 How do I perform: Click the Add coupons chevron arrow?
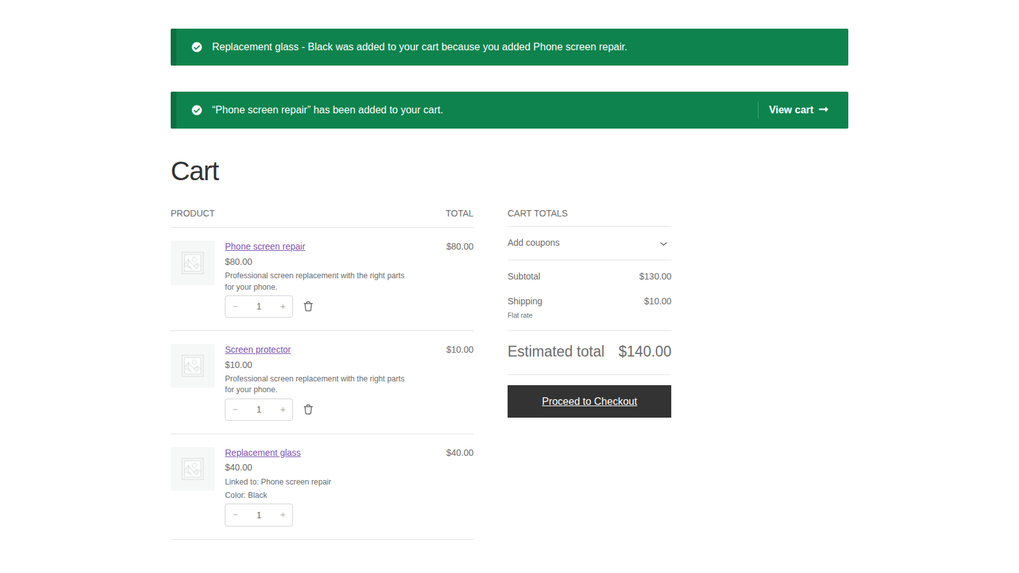pyautogui.click(x=664, y=244)
